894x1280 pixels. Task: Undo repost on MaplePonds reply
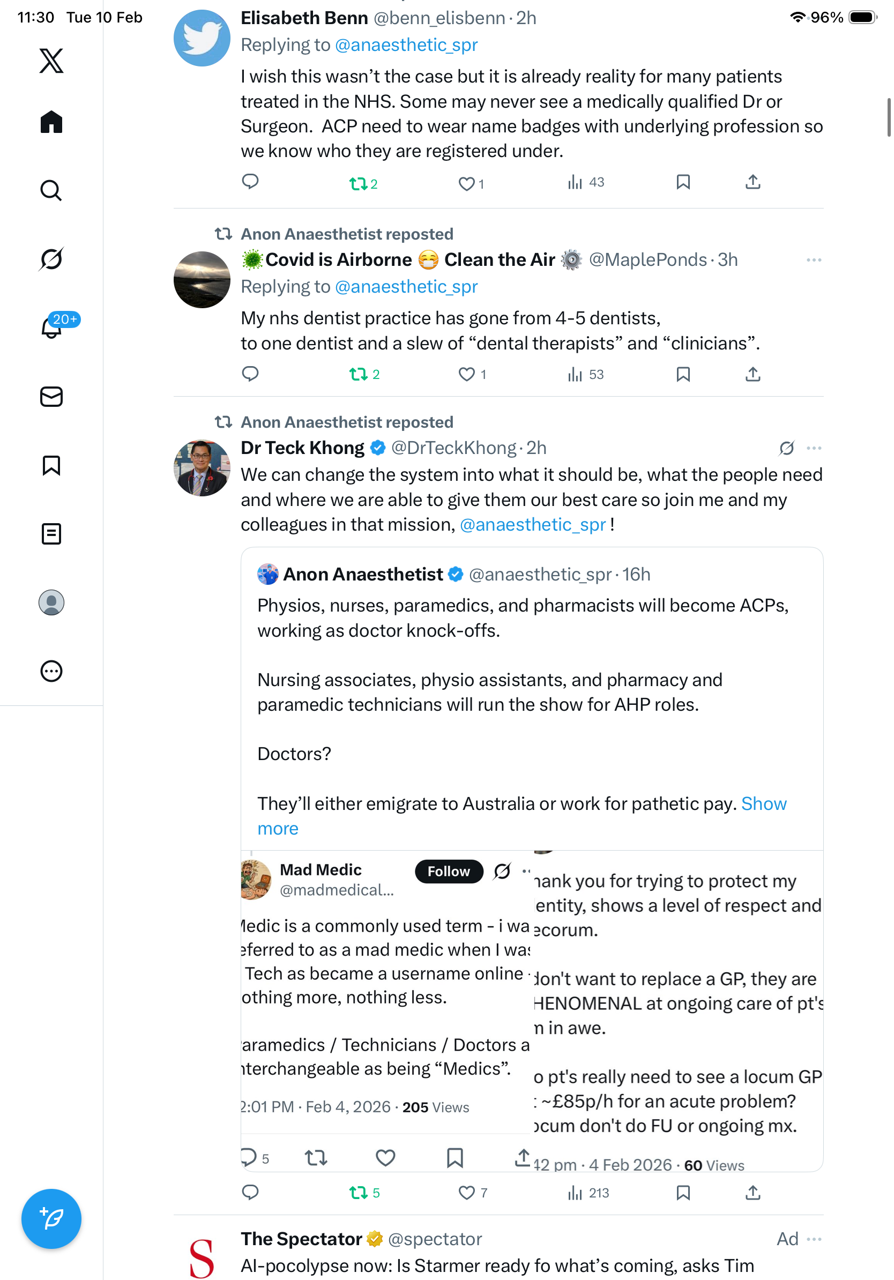pos(358,374)
